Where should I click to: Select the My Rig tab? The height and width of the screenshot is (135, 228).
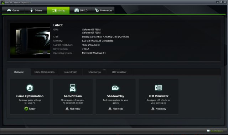(58, 10)
